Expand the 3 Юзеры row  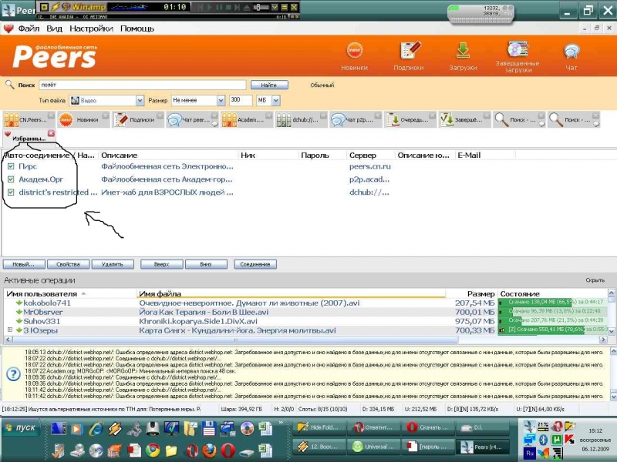10,330
